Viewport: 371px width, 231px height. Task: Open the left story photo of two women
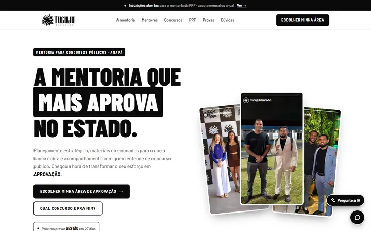[220, 159]
